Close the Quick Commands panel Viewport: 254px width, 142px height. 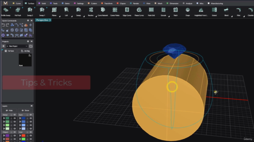click(x=32, y=21)
